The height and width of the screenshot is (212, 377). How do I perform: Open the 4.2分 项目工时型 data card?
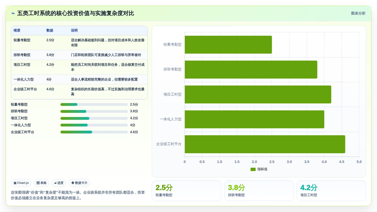pos(331,191)
